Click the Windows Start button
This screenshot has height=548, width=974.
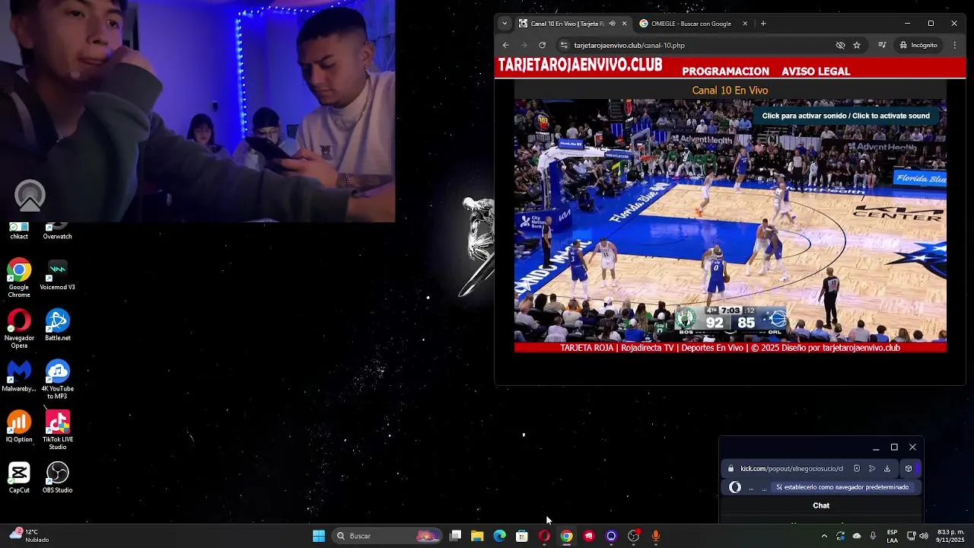(x=319, y=536)
